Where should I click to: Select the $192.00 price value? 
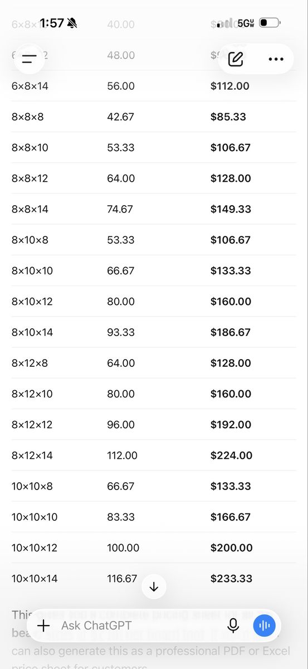[x=231, y=425]
